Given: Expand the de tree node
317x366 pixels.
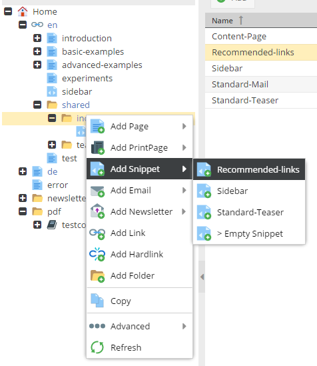Looking at the screenshot, I should click(23, 171).
